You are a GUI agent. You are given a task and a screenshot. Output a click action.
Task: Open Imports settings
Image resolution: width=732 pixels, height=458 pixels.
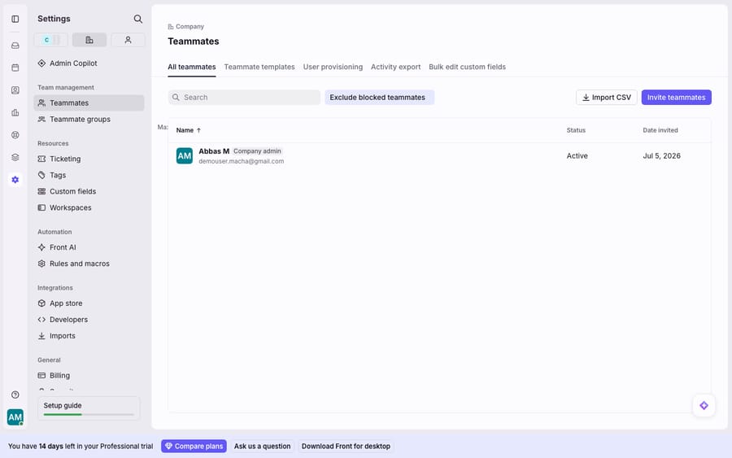click(89, 336)
